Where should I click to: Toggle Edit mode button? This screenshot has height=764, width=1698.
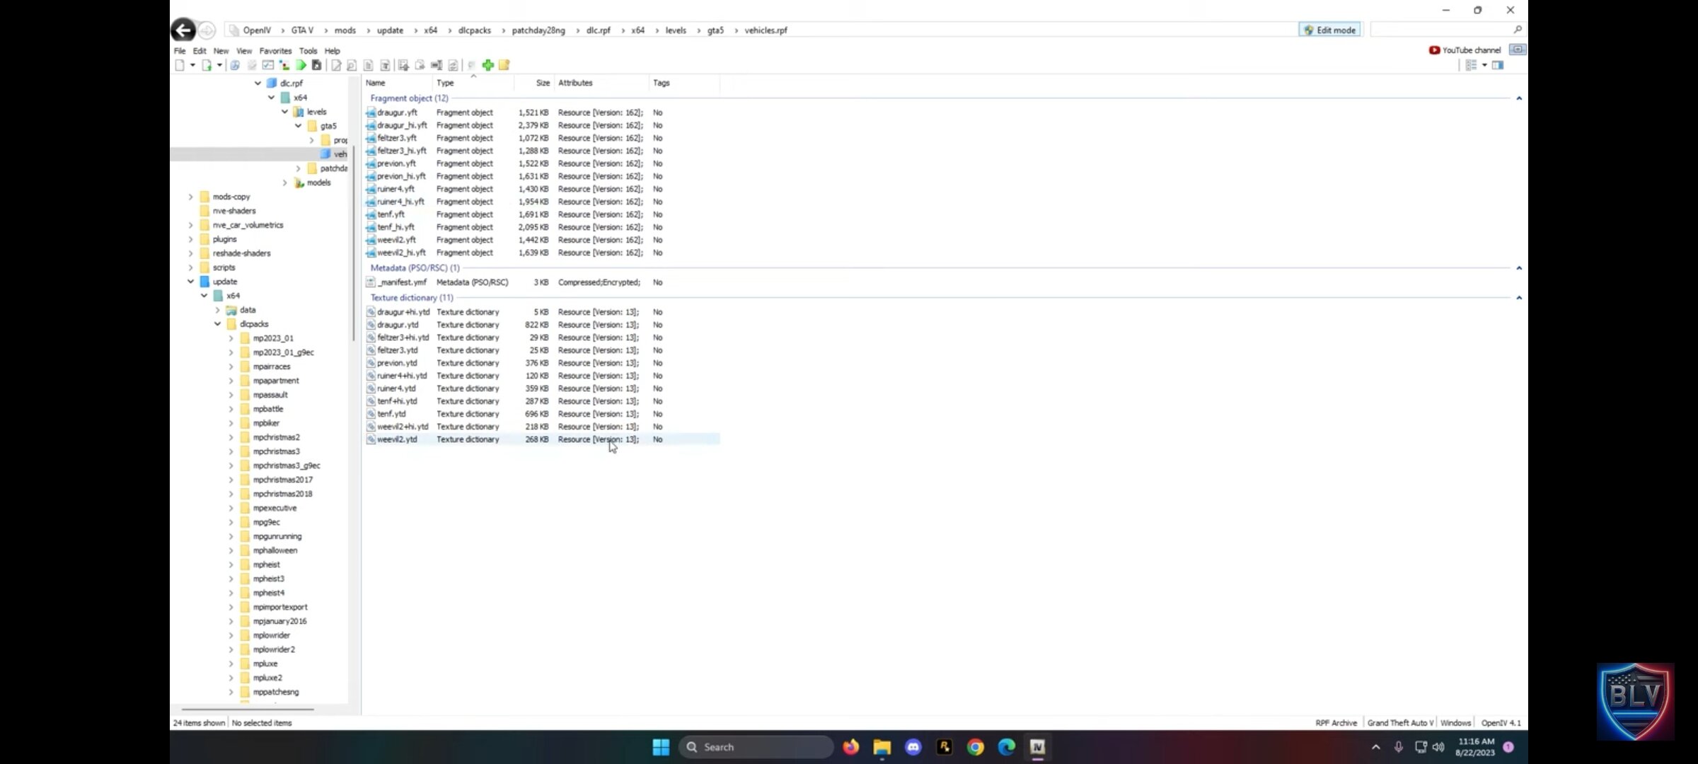(x=1329, y=30)
